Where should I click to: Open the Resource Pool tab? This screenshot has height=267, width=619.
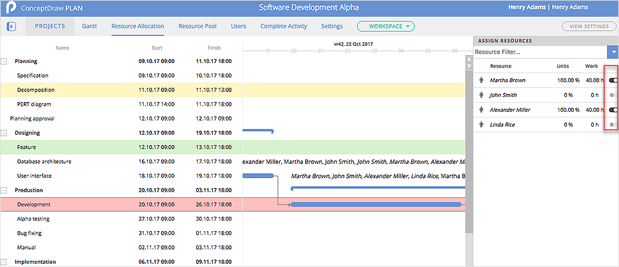click(x=197, y=27)
